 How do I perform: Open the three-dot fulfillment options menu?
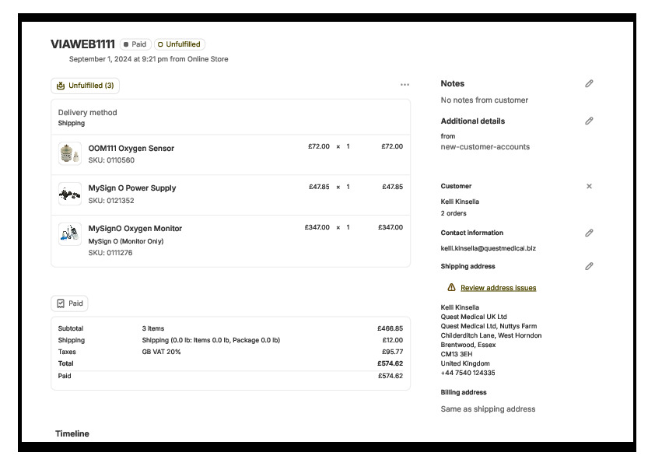point(405,85)
